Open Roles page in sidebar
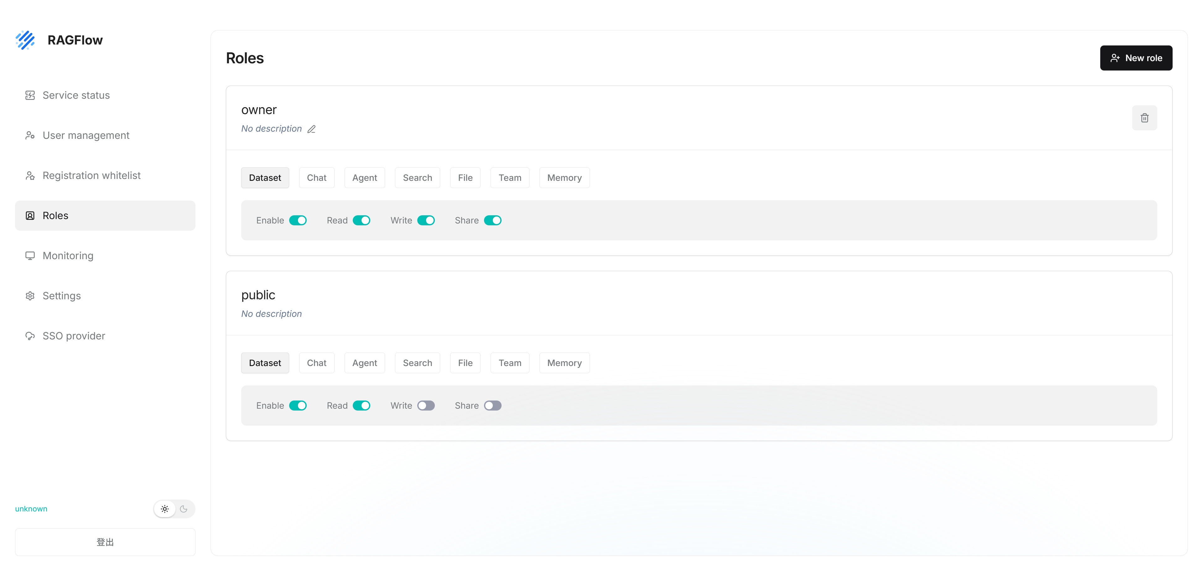 [105, 216]
